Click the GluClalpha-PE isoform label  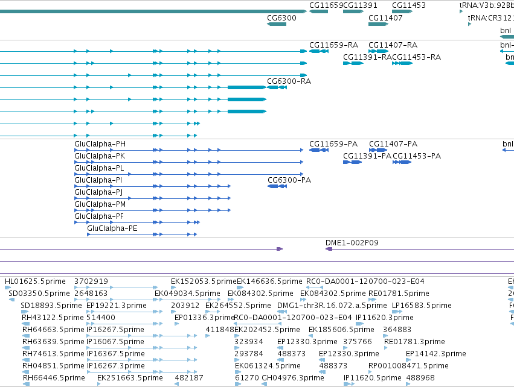click(x=112, y=228)
